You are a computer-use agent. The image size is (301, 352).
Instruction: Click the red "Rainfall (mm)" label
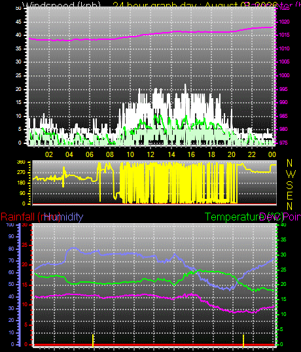click(31, 217)
